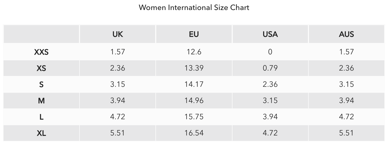The height and width of the screenshot is (146, 389).
Task: Click the Women International Size Chart title
Action: tap(194, 8)
